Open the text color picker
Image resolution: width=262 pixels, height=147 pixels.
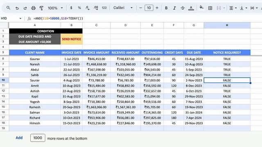[x=191, y=8]
